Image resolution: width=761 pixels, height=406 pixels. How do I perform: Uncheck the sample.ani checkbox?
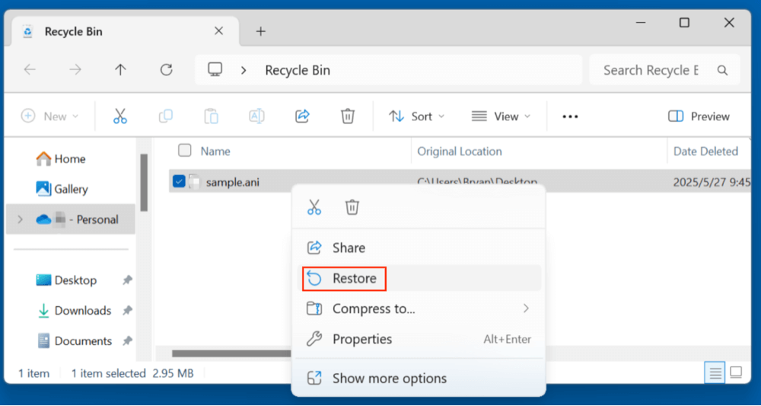pos(179,182)
